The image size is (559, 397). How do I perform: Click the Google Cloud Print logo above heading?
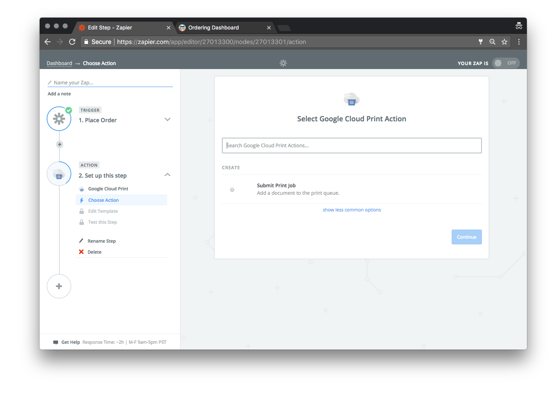click(352, 99)
